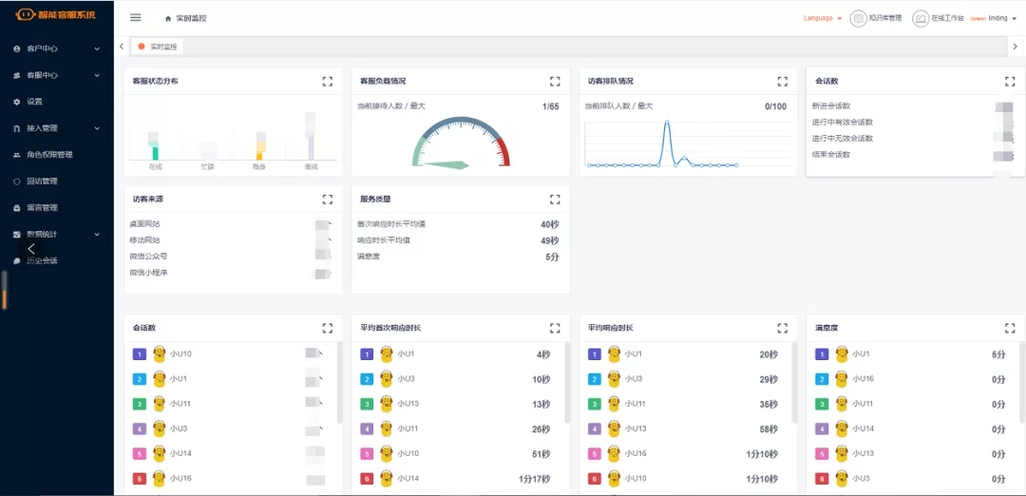Maximize the 访客排队情况 chart panel
1026x496 pixels.
[x=783, y=82]
